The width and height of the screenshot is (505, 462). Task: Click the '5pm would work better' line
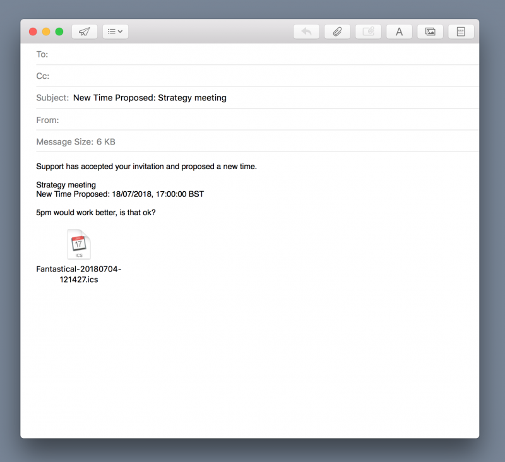(x=96, y=213)
